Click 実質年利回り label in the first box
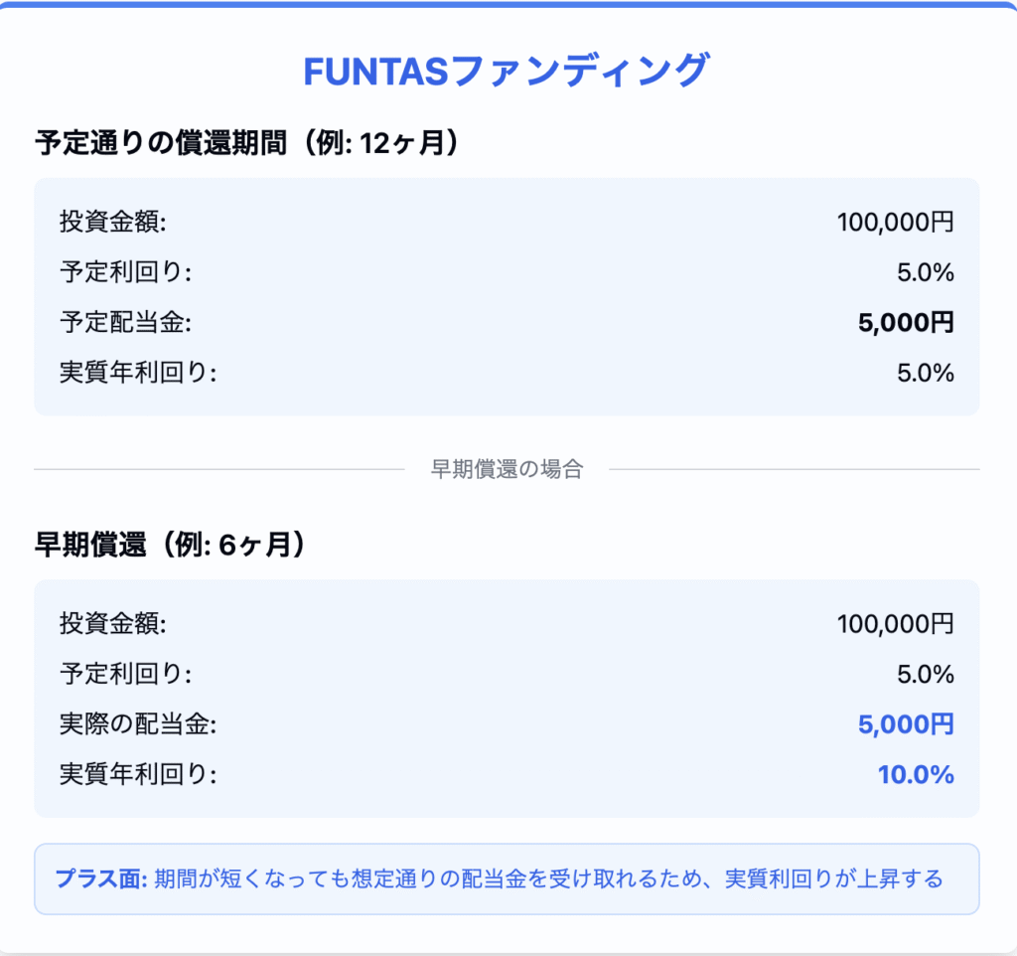 138,373
